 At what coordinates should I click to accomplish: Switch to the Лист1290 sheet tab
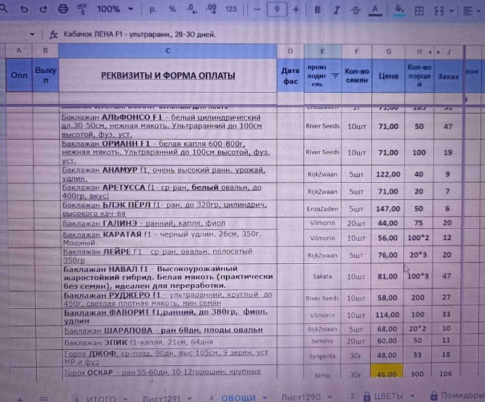click(301, 397)
